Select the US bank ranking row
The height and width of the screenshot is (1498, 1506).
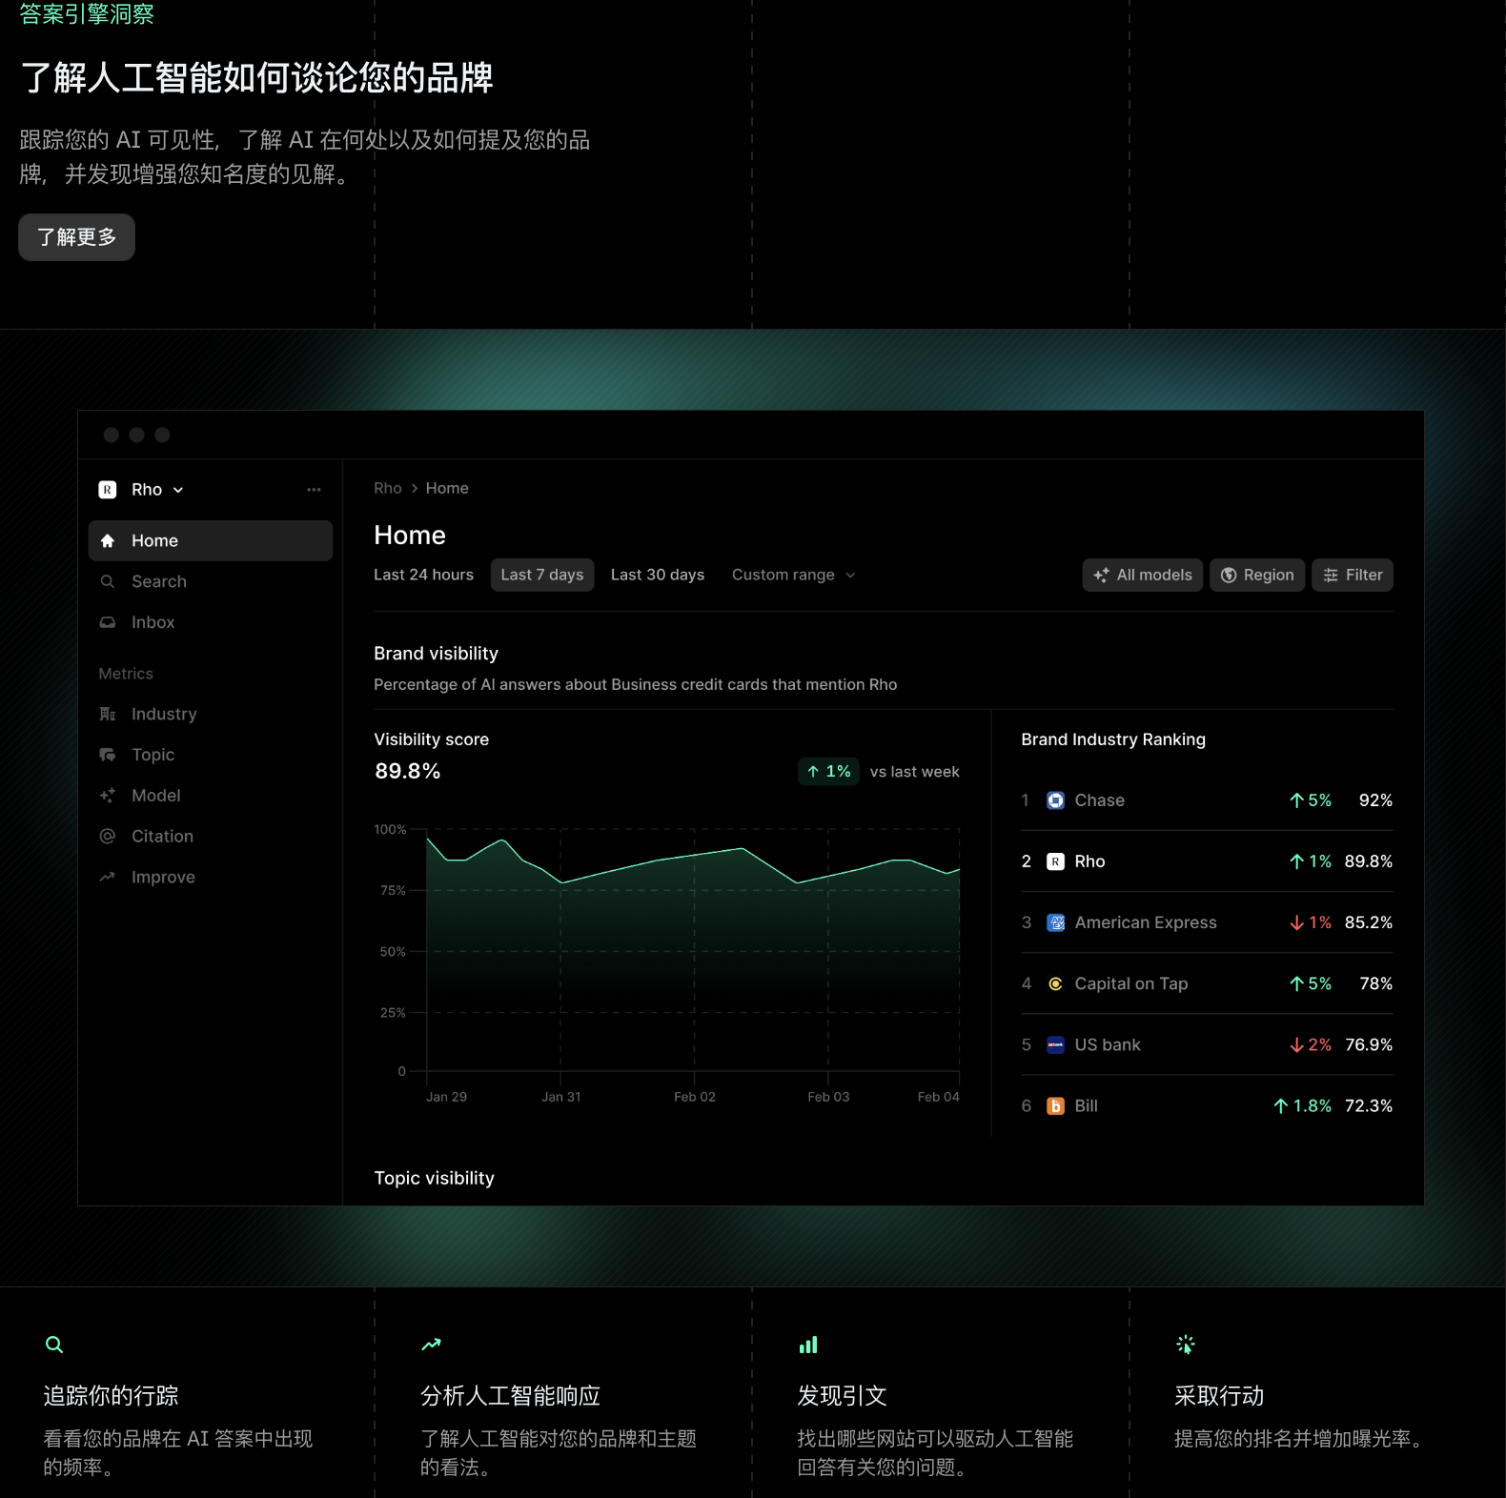pos(1207,1044)
